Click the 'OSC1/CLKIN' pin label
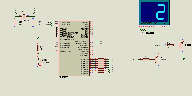 pos(65,23)
